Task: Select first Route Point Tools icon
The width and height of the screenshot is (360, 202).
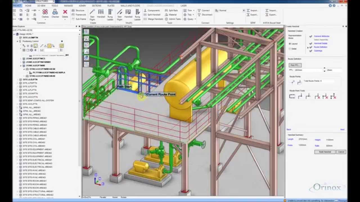Action: tap(292, 97)
